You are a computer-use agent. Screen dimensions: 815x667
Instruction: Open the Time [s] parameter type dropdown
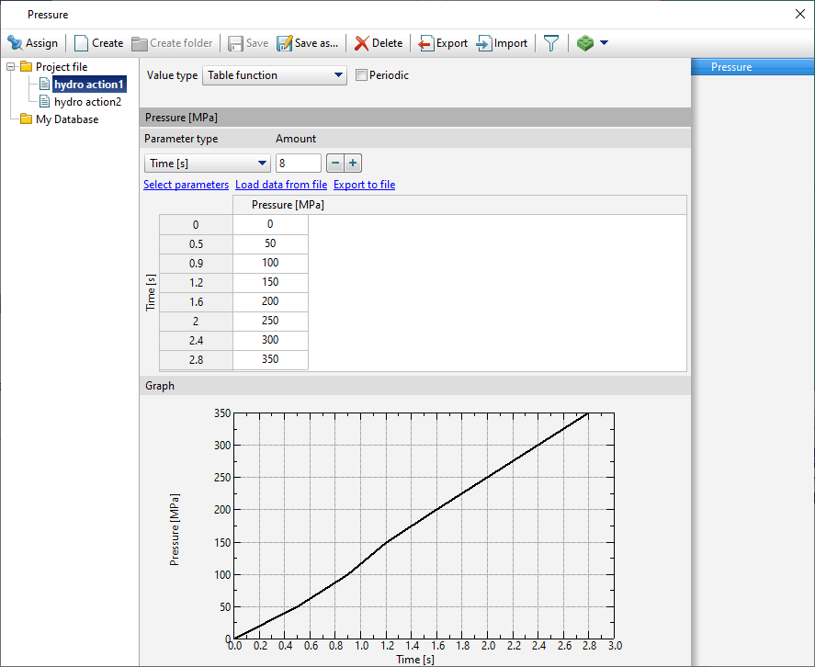207,164
